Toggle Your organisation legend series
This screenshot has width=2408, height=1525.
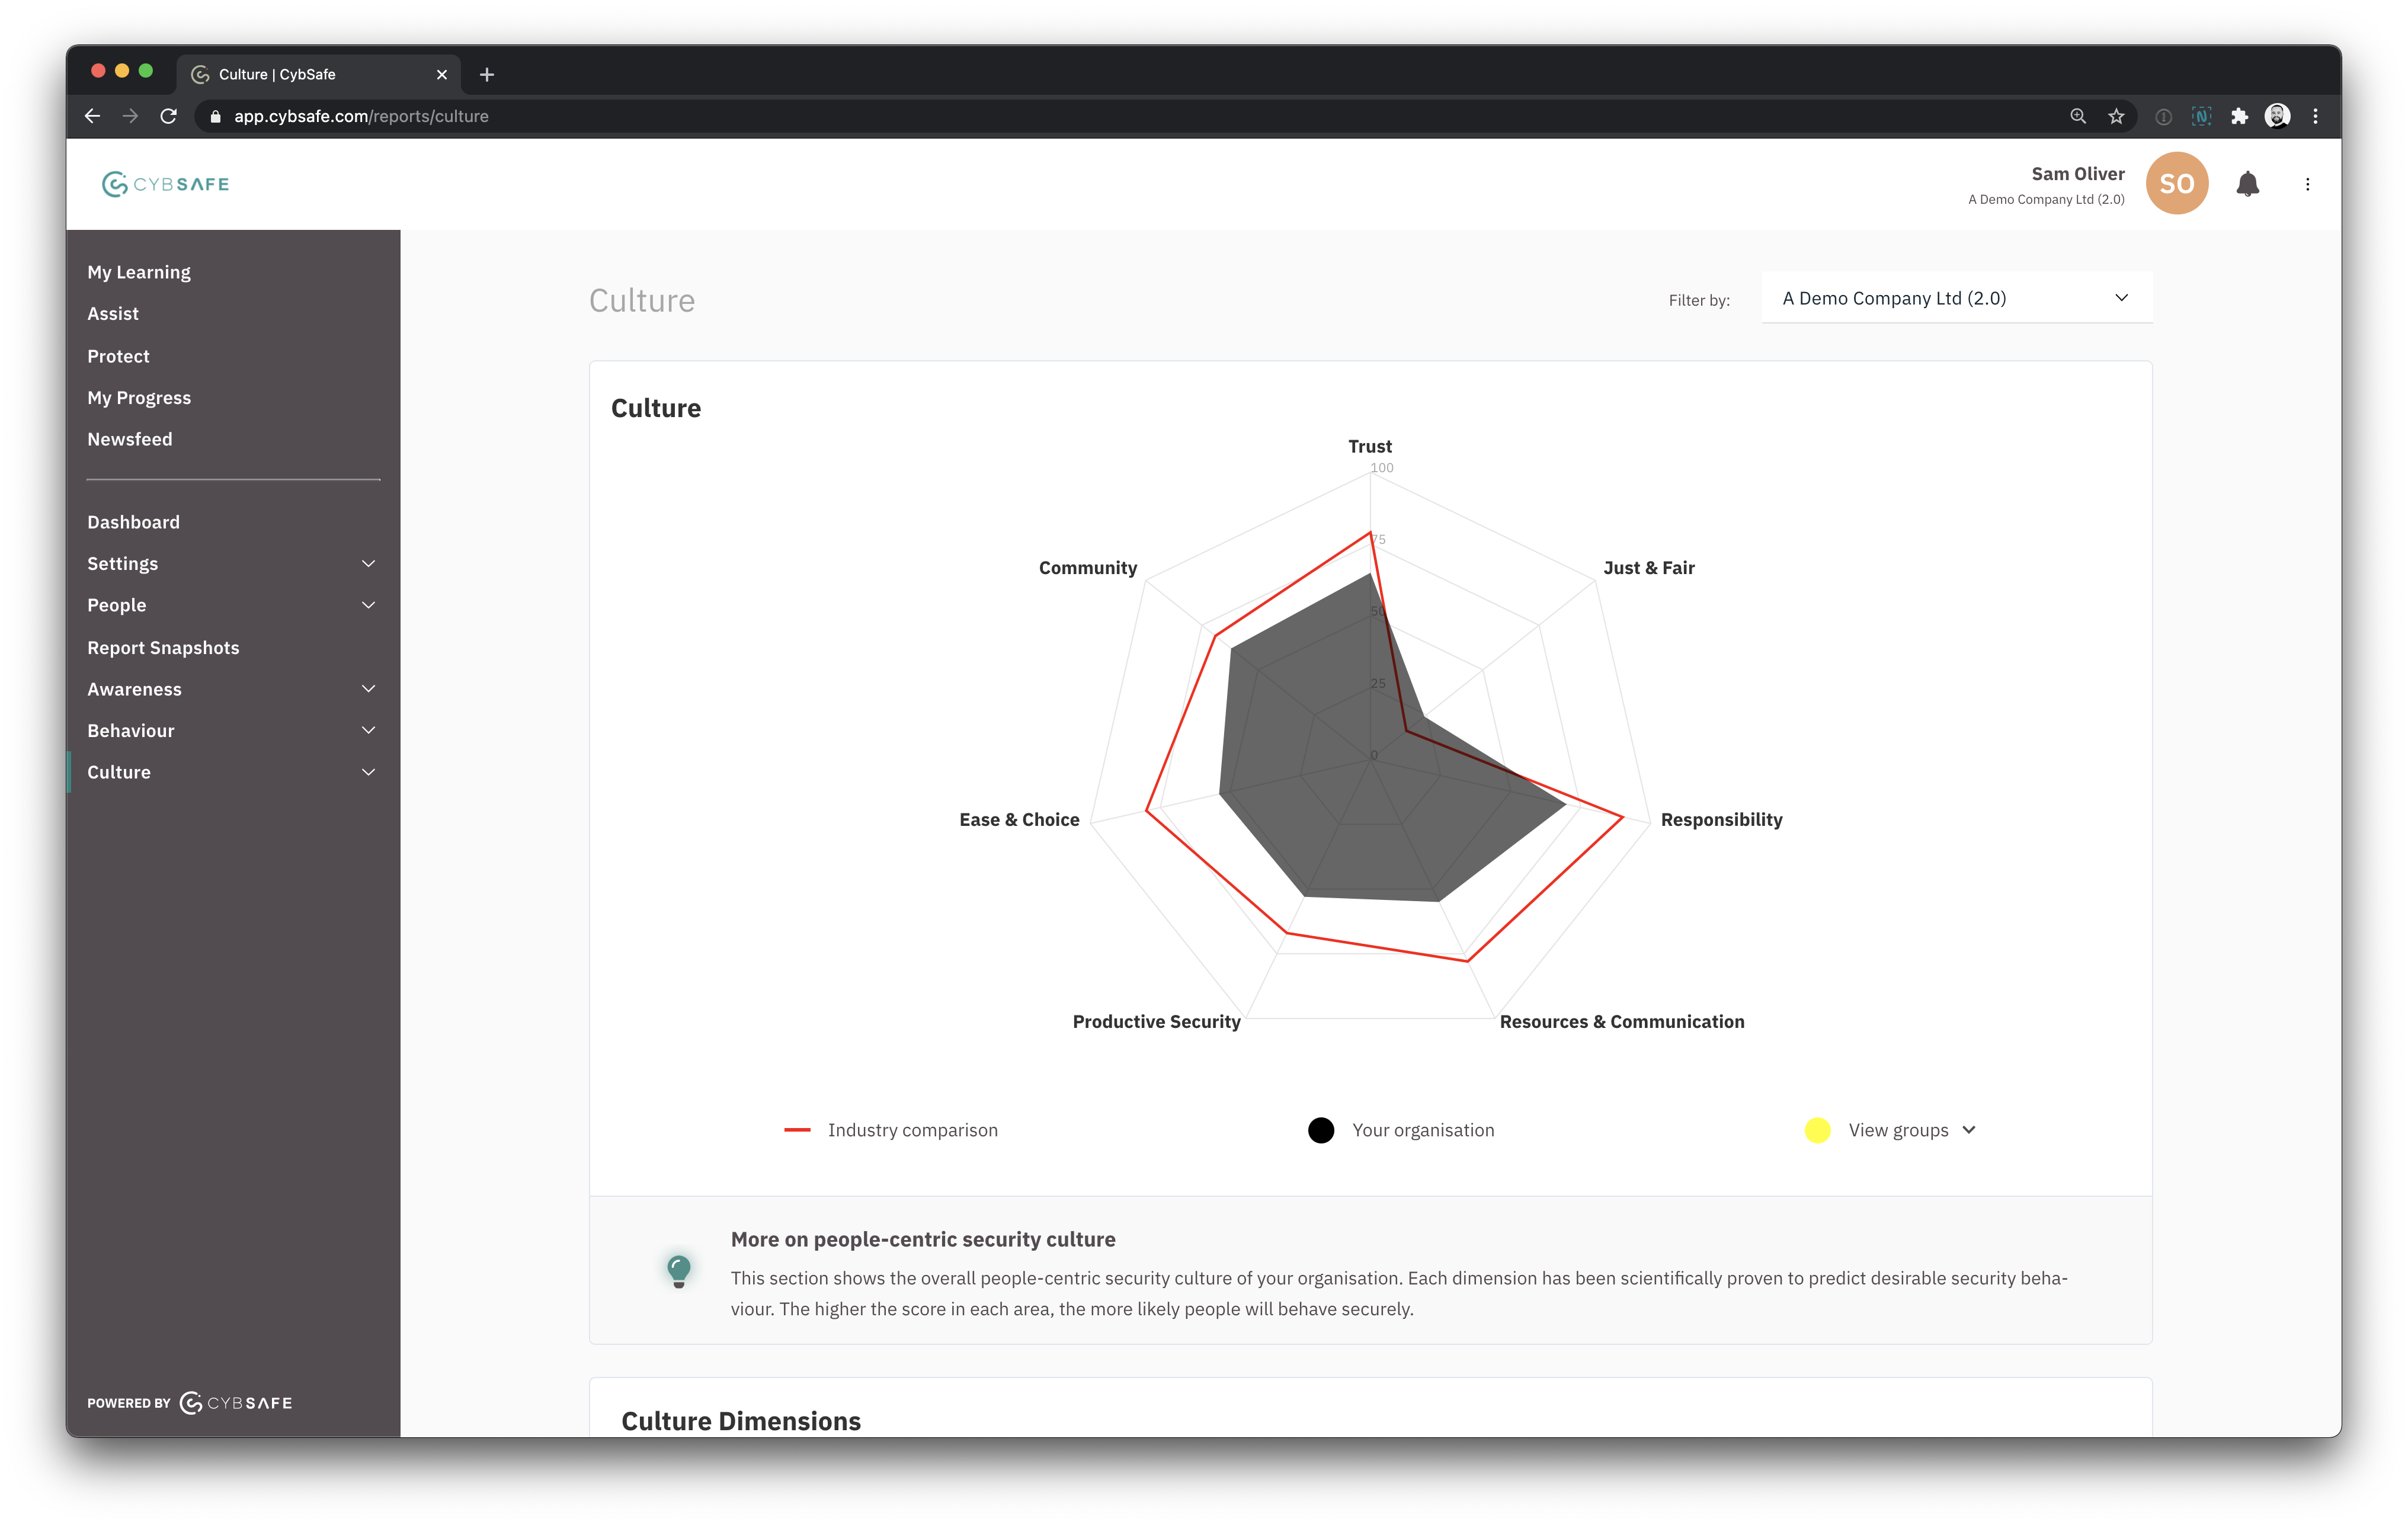click(x=1421, y=1130)
